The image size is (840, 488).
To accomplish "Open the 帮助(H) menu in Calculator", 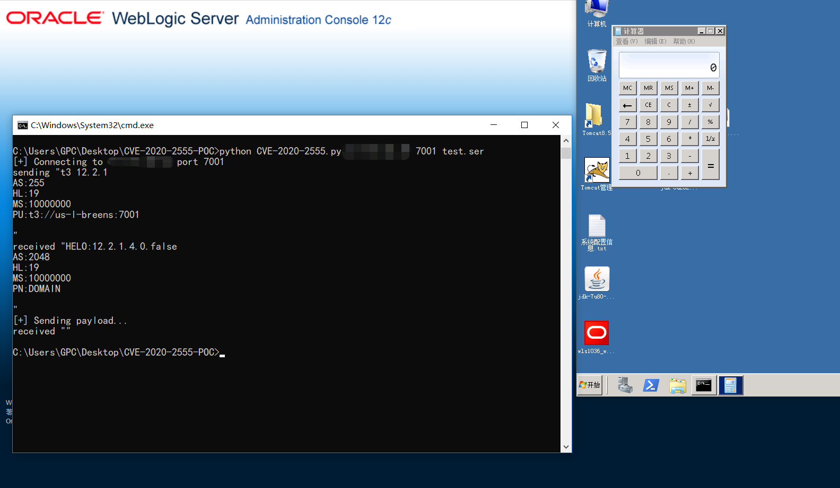I will pos(684,41).
